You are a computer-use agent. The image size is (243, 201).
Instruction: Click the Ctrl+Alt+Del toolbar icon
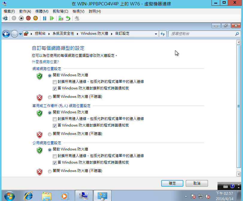[x=5, y=18]
